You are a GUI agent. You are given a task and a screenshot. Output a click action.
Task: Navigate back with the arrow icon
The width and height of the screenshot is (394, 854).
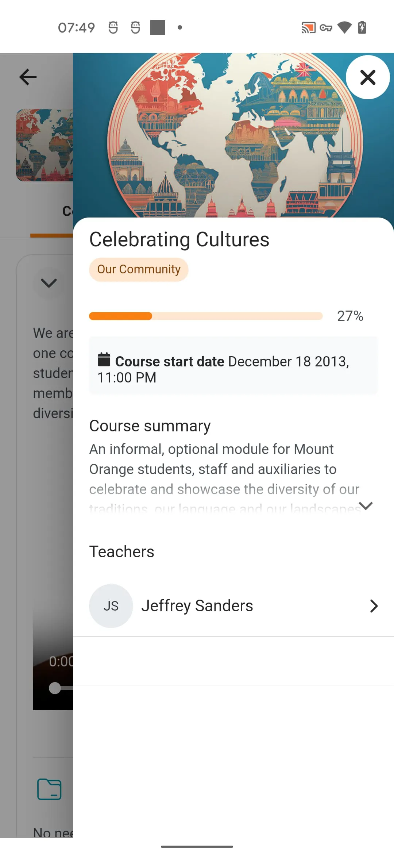pyautogui.click(x=27, y=77)
